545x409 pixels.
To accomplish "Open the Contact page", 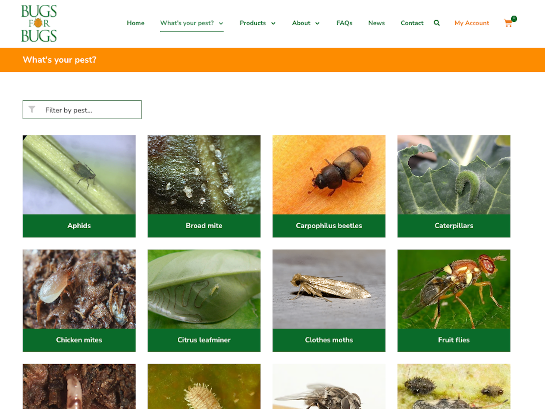I will (412, 23).
